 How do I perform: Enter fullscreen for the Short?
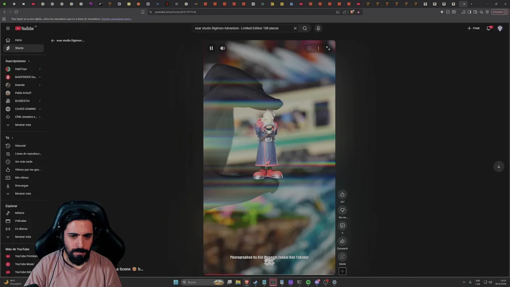click(x=328, y=48)
